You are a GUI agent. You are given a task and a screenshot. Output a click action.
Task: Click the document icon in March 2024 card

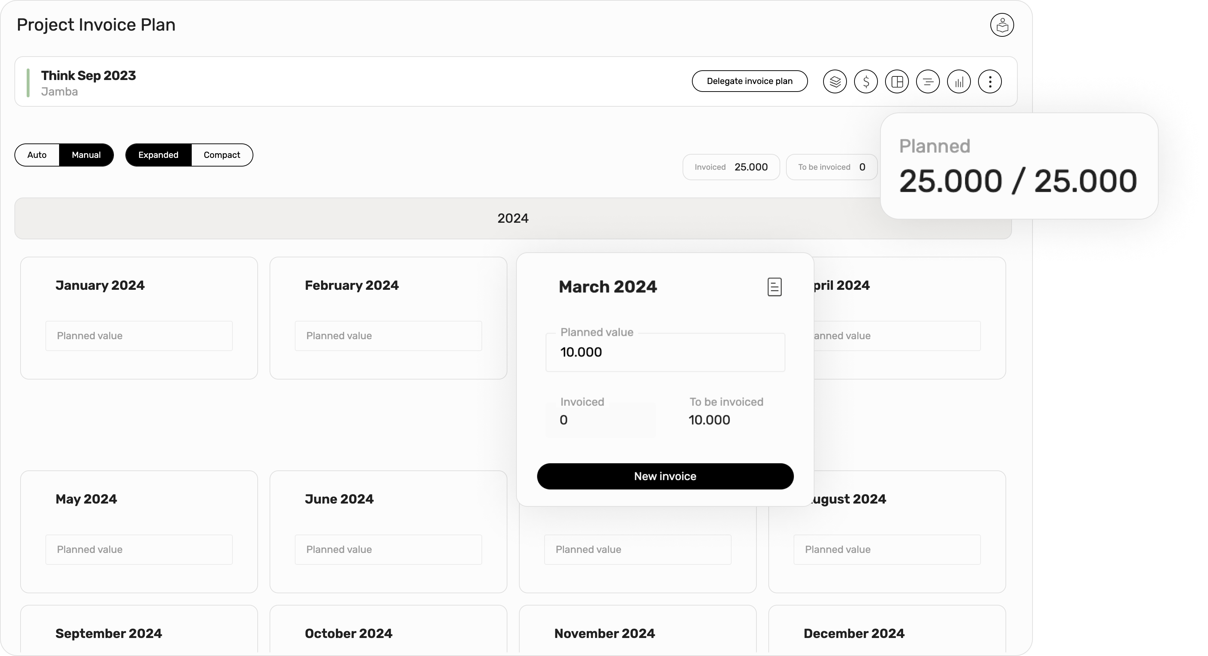tap(774, 287)
